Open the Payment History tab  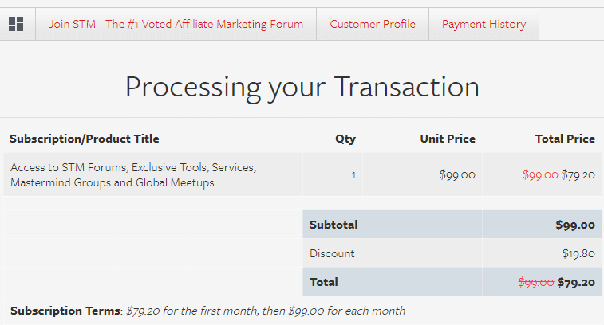tap(484, 24)
